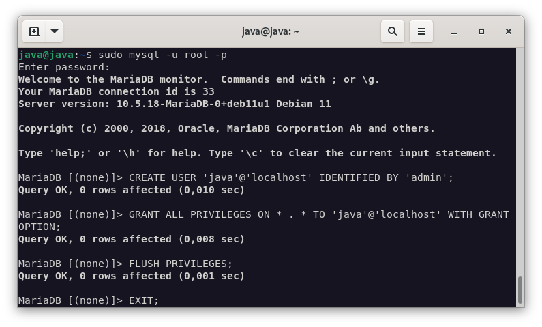Click the sudo mysql -u root -p command

point(162,55)
